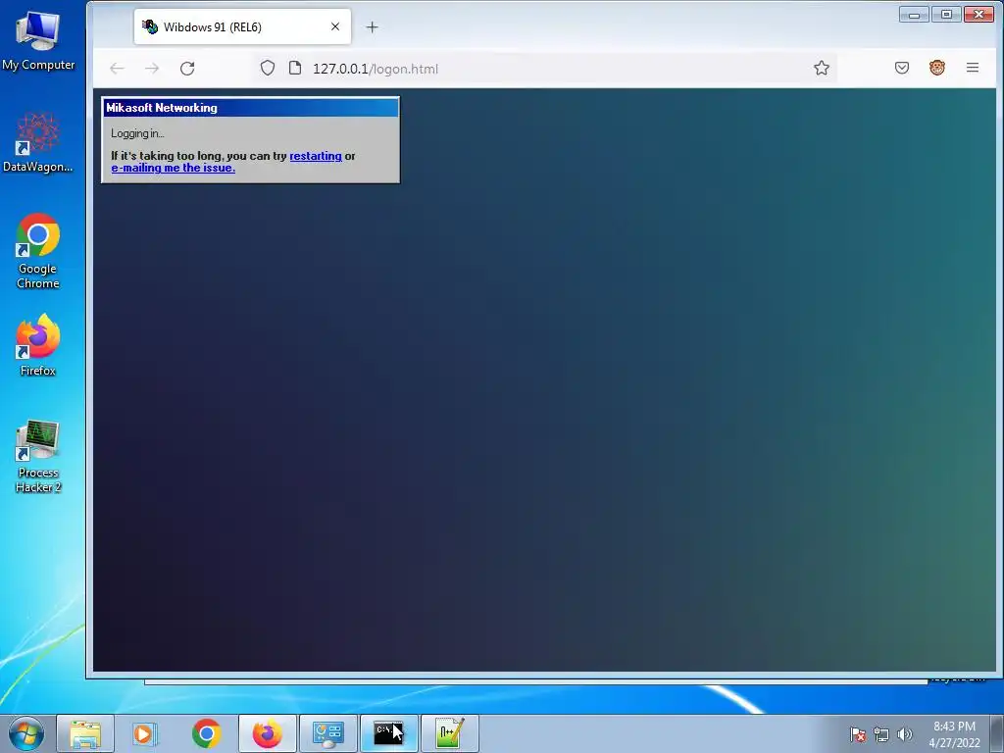Follow the e-mailing me the issue link

(173, 168)
